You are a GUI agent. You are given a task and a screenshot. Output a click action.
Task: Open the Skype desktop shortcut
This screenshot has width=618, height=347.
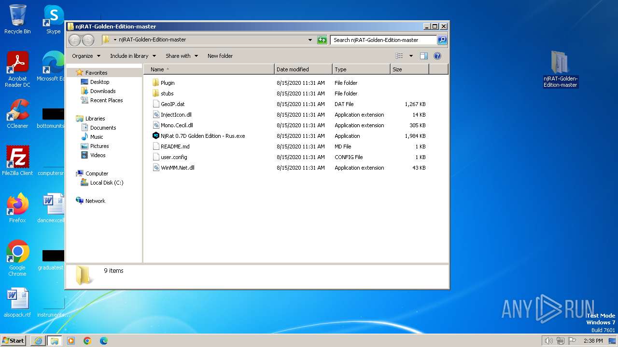pos(53,19)
